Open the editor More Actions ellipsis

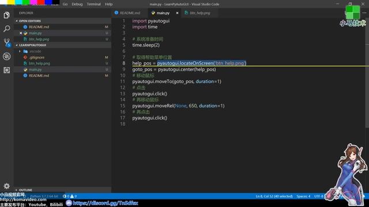364,13
